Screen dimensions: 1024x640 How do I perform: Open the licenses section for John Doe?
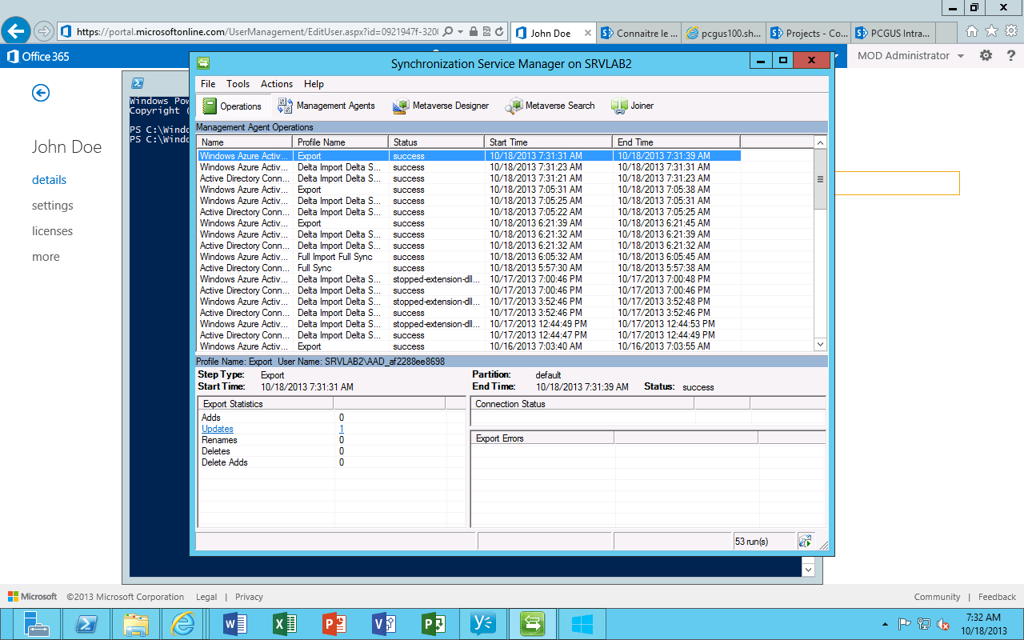click(x=50, y=230)
